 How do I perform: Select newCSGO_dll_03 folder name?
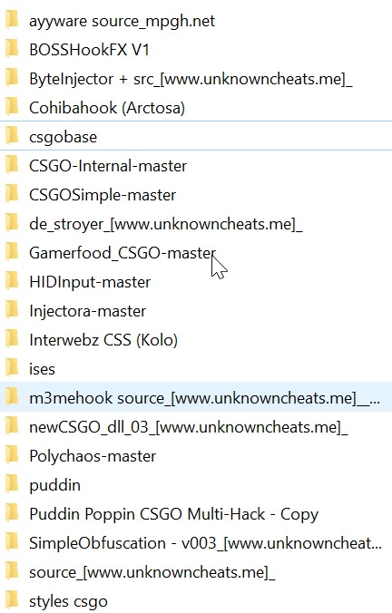(x=188, y=426)
